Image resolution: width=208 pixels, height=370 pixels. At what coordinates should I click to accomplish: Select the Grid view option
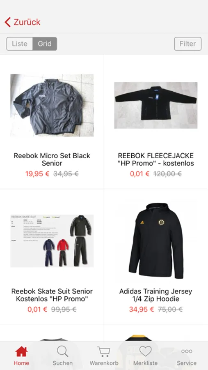pos(45,44)
